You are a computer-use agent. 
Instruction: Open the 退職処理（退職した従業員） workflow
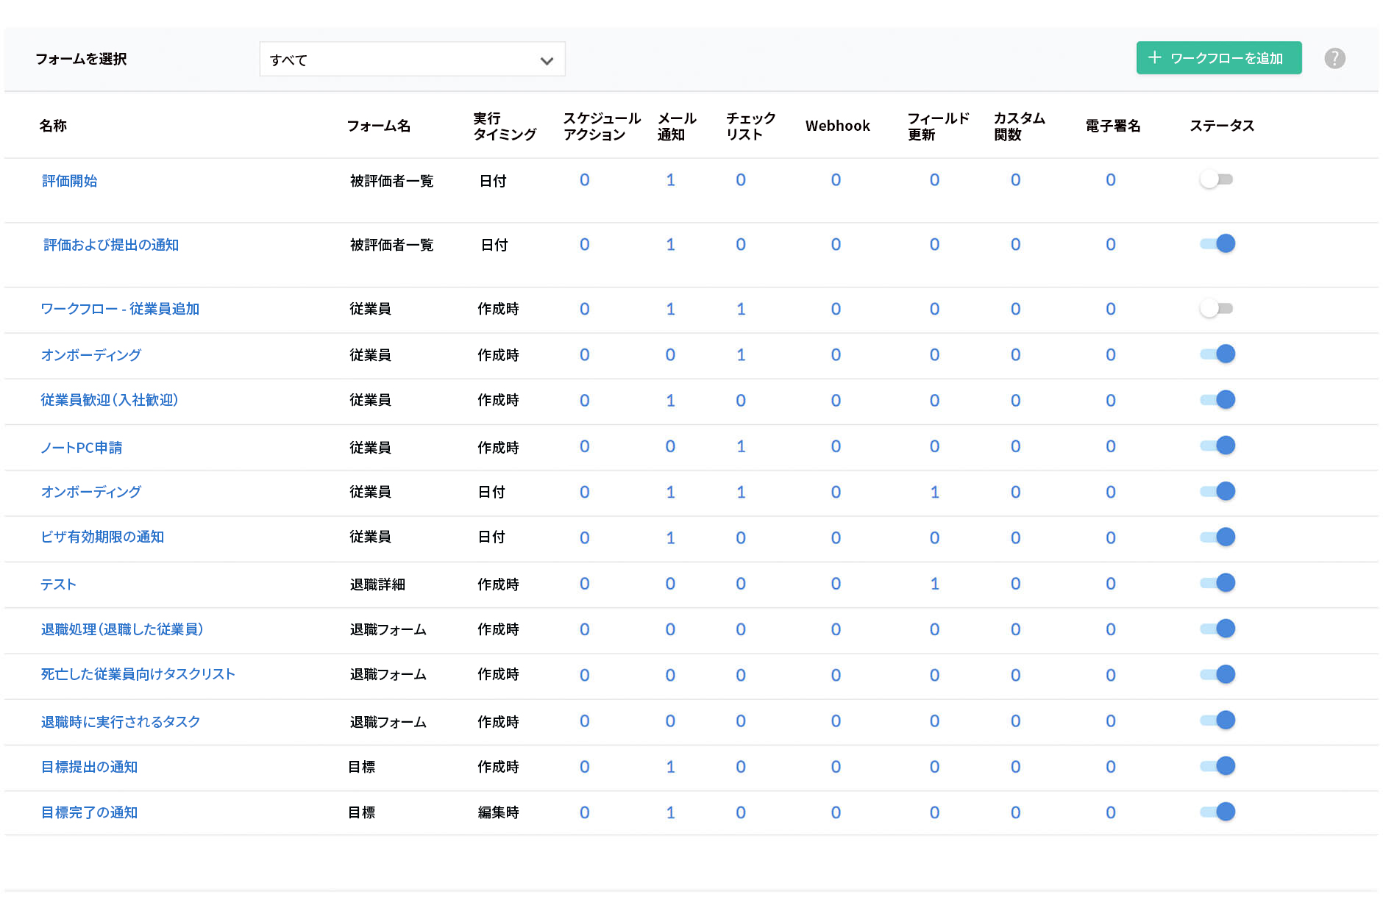(122, 629)
